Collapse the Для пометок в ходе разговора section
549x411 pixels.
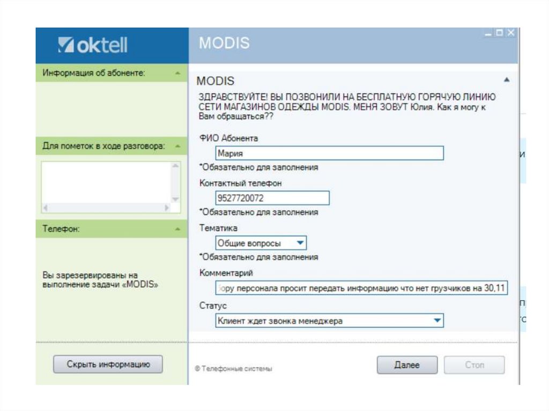pos(177,146)
